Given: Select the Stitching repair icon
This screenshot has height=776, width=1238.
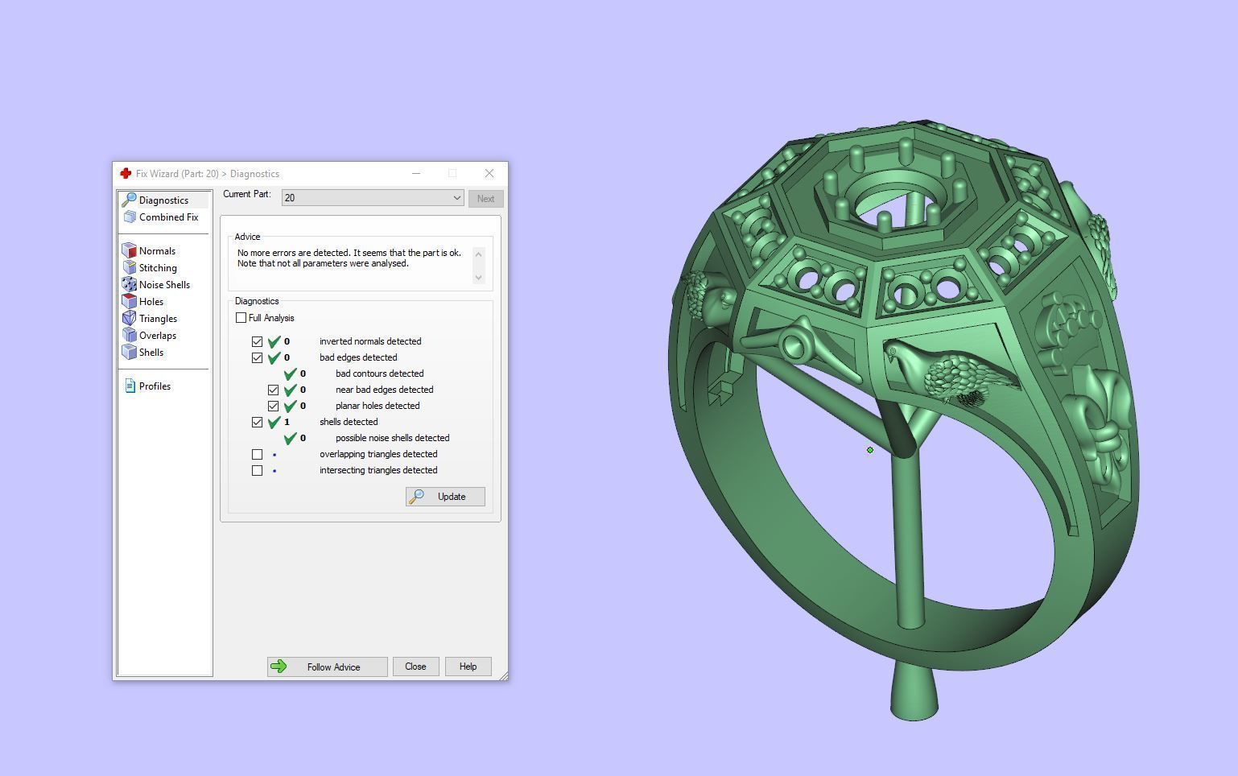Looking at the screenshot, I should coord(130,268).
